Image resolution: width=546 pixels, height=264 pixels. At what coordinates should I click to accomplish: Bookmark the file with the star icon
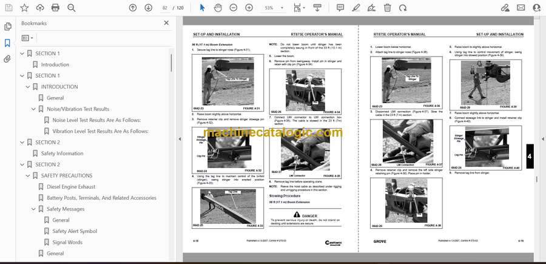(x=24, y=8)
